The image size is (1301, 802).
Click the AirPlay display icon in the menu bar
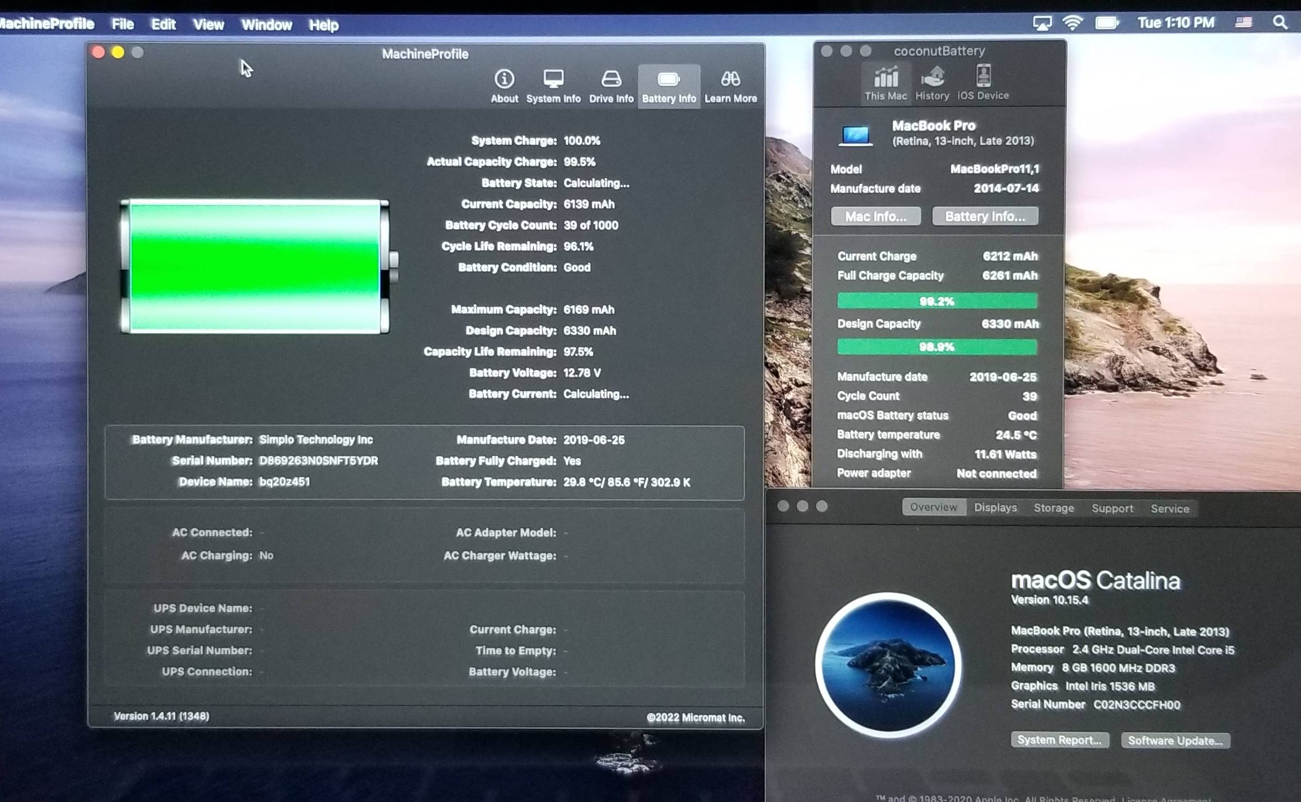pos(1042,23)
